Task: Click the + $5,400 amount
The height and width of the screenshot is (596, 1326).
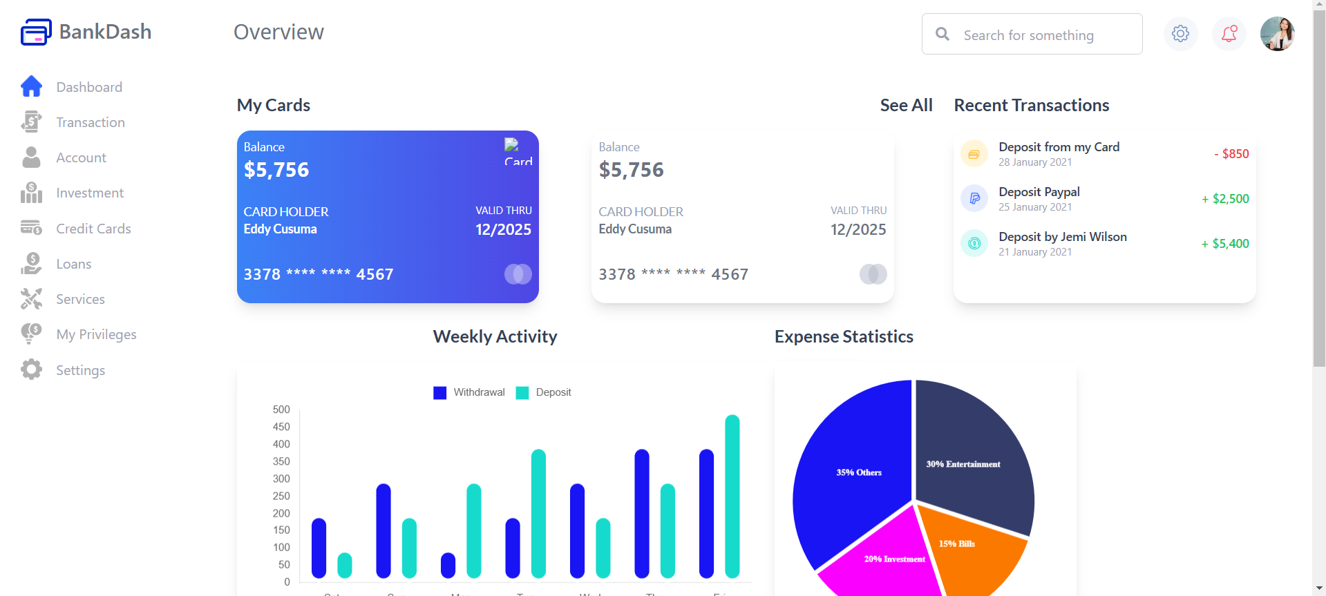Action: [1225, 244]
